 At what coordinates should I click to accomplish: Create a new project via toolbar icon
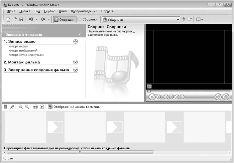click(x=8, y=20)
